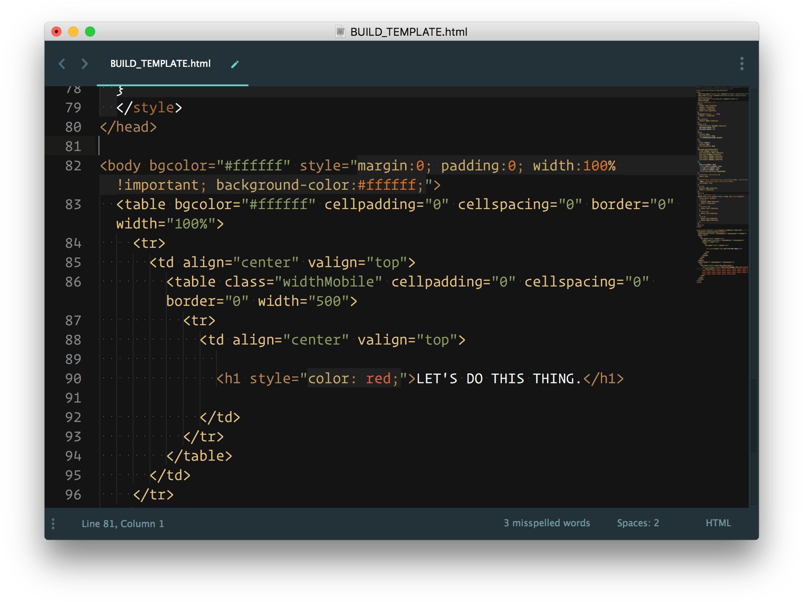Place cursor on the closing head tag
Viewport: 803px width, 602px height.
128,127
